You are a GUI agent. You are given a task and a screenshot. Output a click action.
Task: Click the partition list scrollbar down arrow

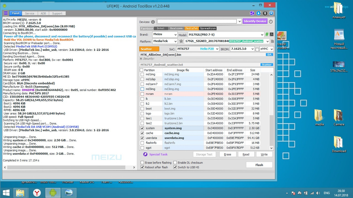271,148
